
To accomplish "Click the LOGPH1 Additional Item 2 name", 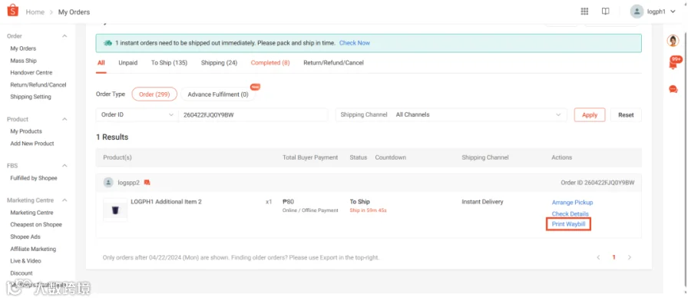I will (166, 201).
